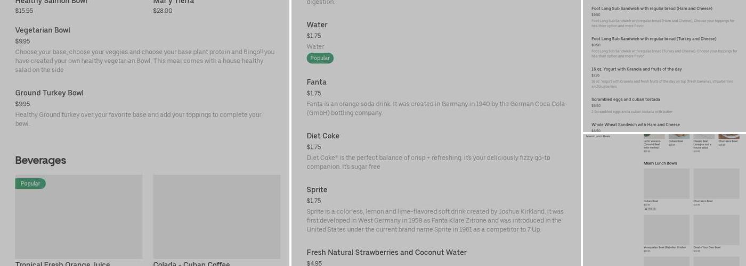Open the Sprite drink item
Image resolution: width=746 pixels, height=266 pixels.
317,190
